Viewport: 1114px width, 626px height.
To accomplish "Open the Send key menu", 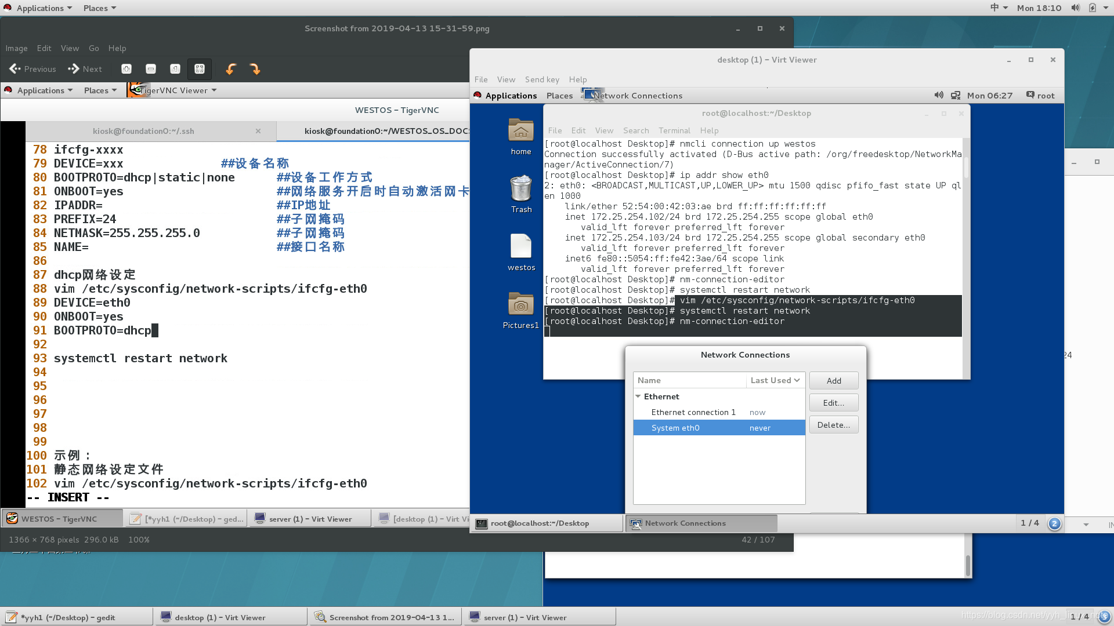I will (x=542, y=79).
